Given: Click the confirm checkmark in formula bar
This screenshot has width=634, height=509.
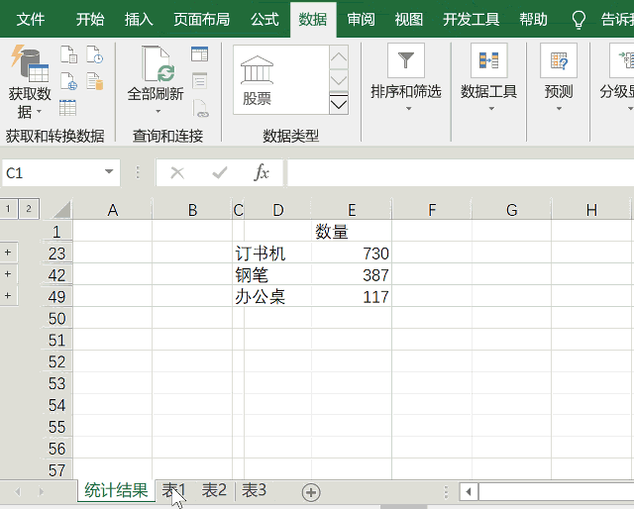Looking at the screenshot, I should tap(220, 173).
